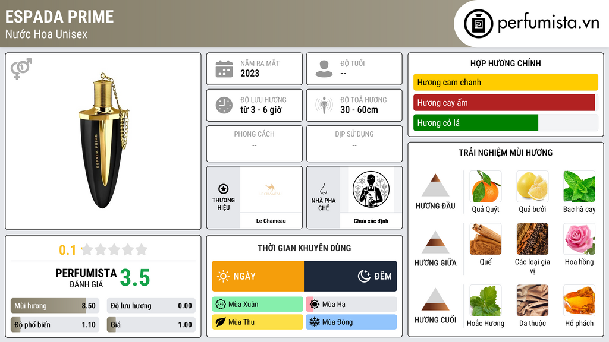This screenshot has width=609, height=342.
Task: Click the Hương cam chanh accord bar
Action: [506, 82]
